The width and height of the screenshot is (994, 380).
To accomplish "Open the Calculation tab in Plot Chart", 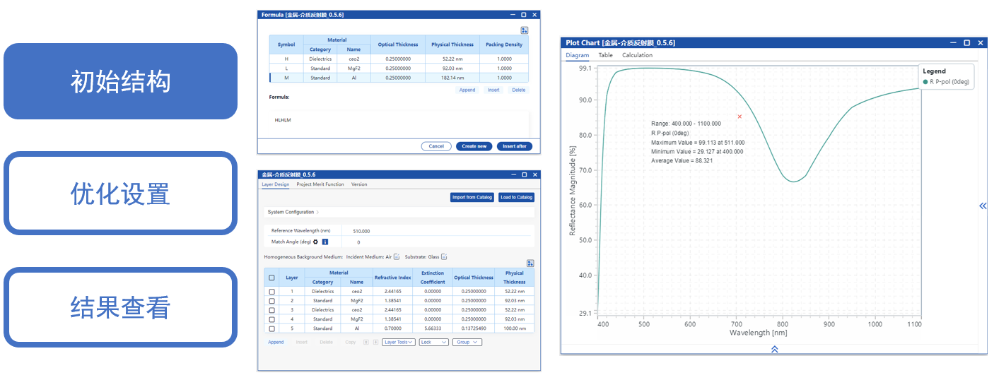I will coord(637,55).
